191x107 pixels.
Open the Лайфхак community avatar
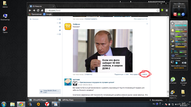68,26
